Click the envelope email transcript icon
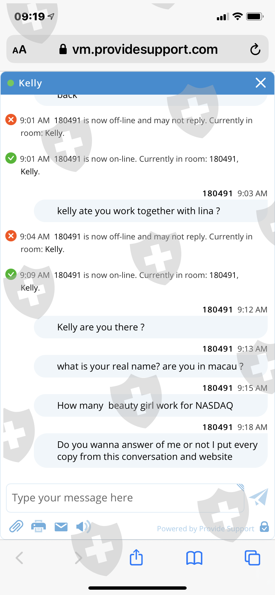 coord(61,527)
